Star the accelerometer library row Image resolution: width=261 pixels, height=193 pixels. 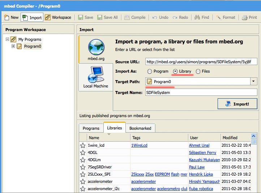coord(83,181)
